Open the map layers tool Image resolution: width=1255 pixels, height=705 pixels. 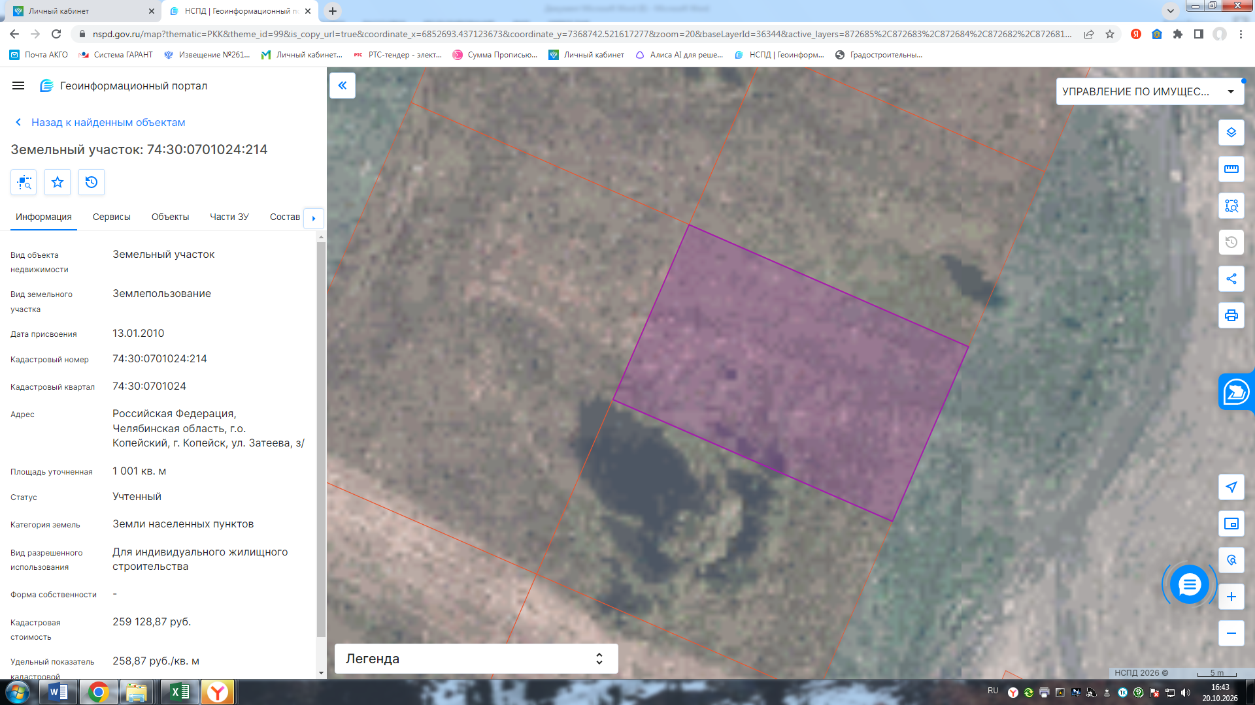point(1231,133)
